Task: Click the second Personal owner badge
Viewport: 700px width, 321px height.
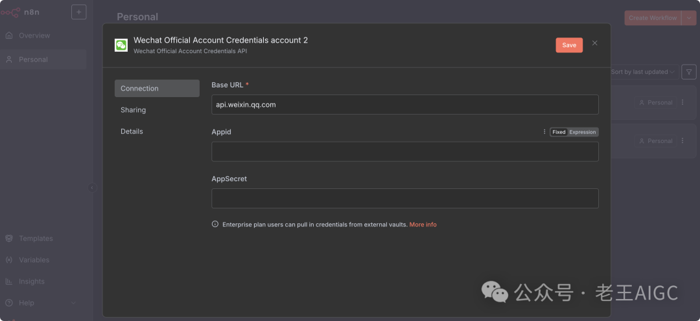Action: 655,141
